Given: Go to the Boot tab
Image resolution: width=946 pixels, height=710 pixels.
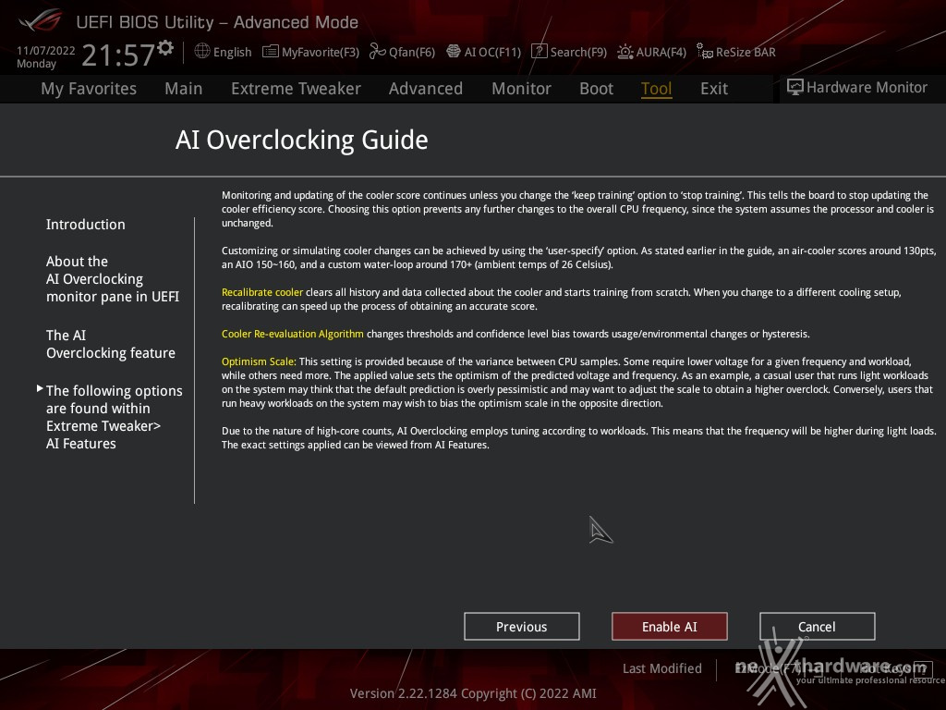Looking at the screenshot, I should click(x=596, y=89).
